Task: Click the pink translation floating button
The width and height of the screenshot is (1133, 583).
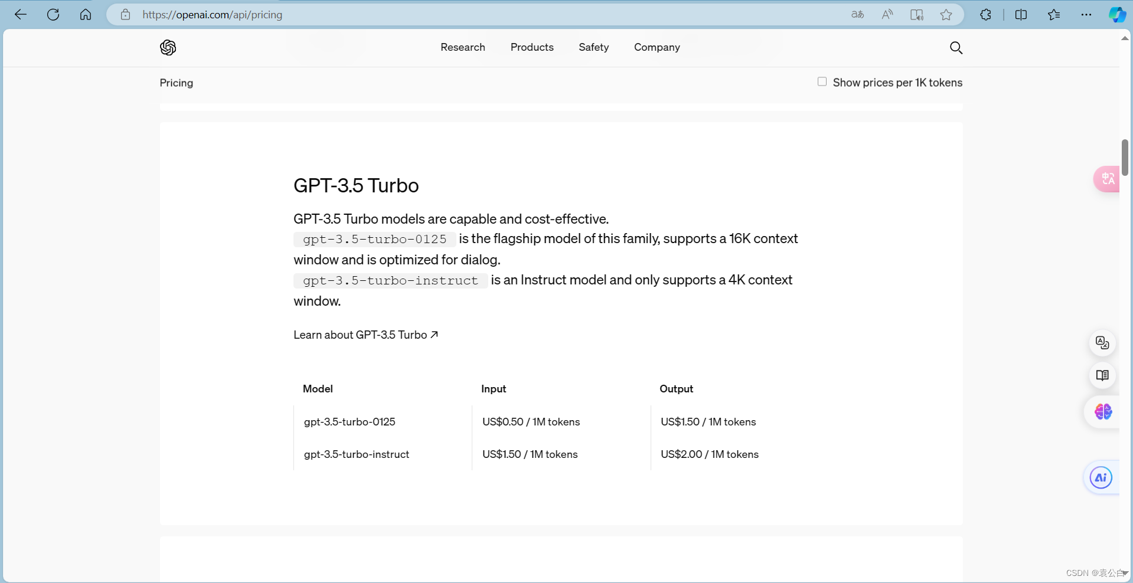Action: click(x=1106, y=179)
